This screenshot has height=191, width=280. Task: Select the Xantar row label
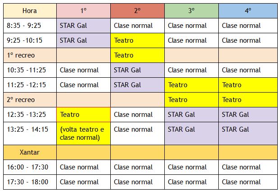(x=30, y=152)
